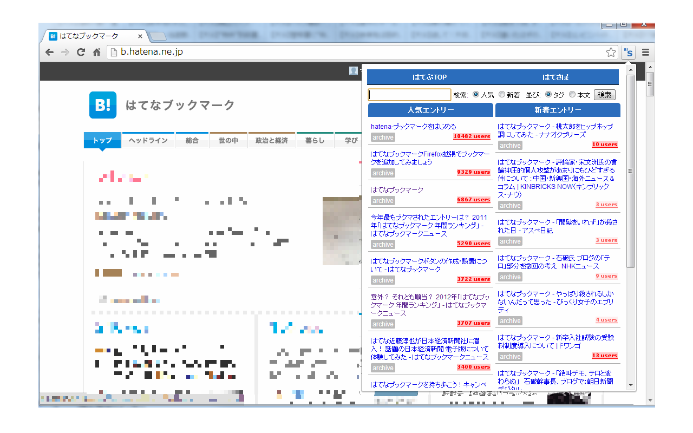Click the 9 users count badge

(607, 276)
